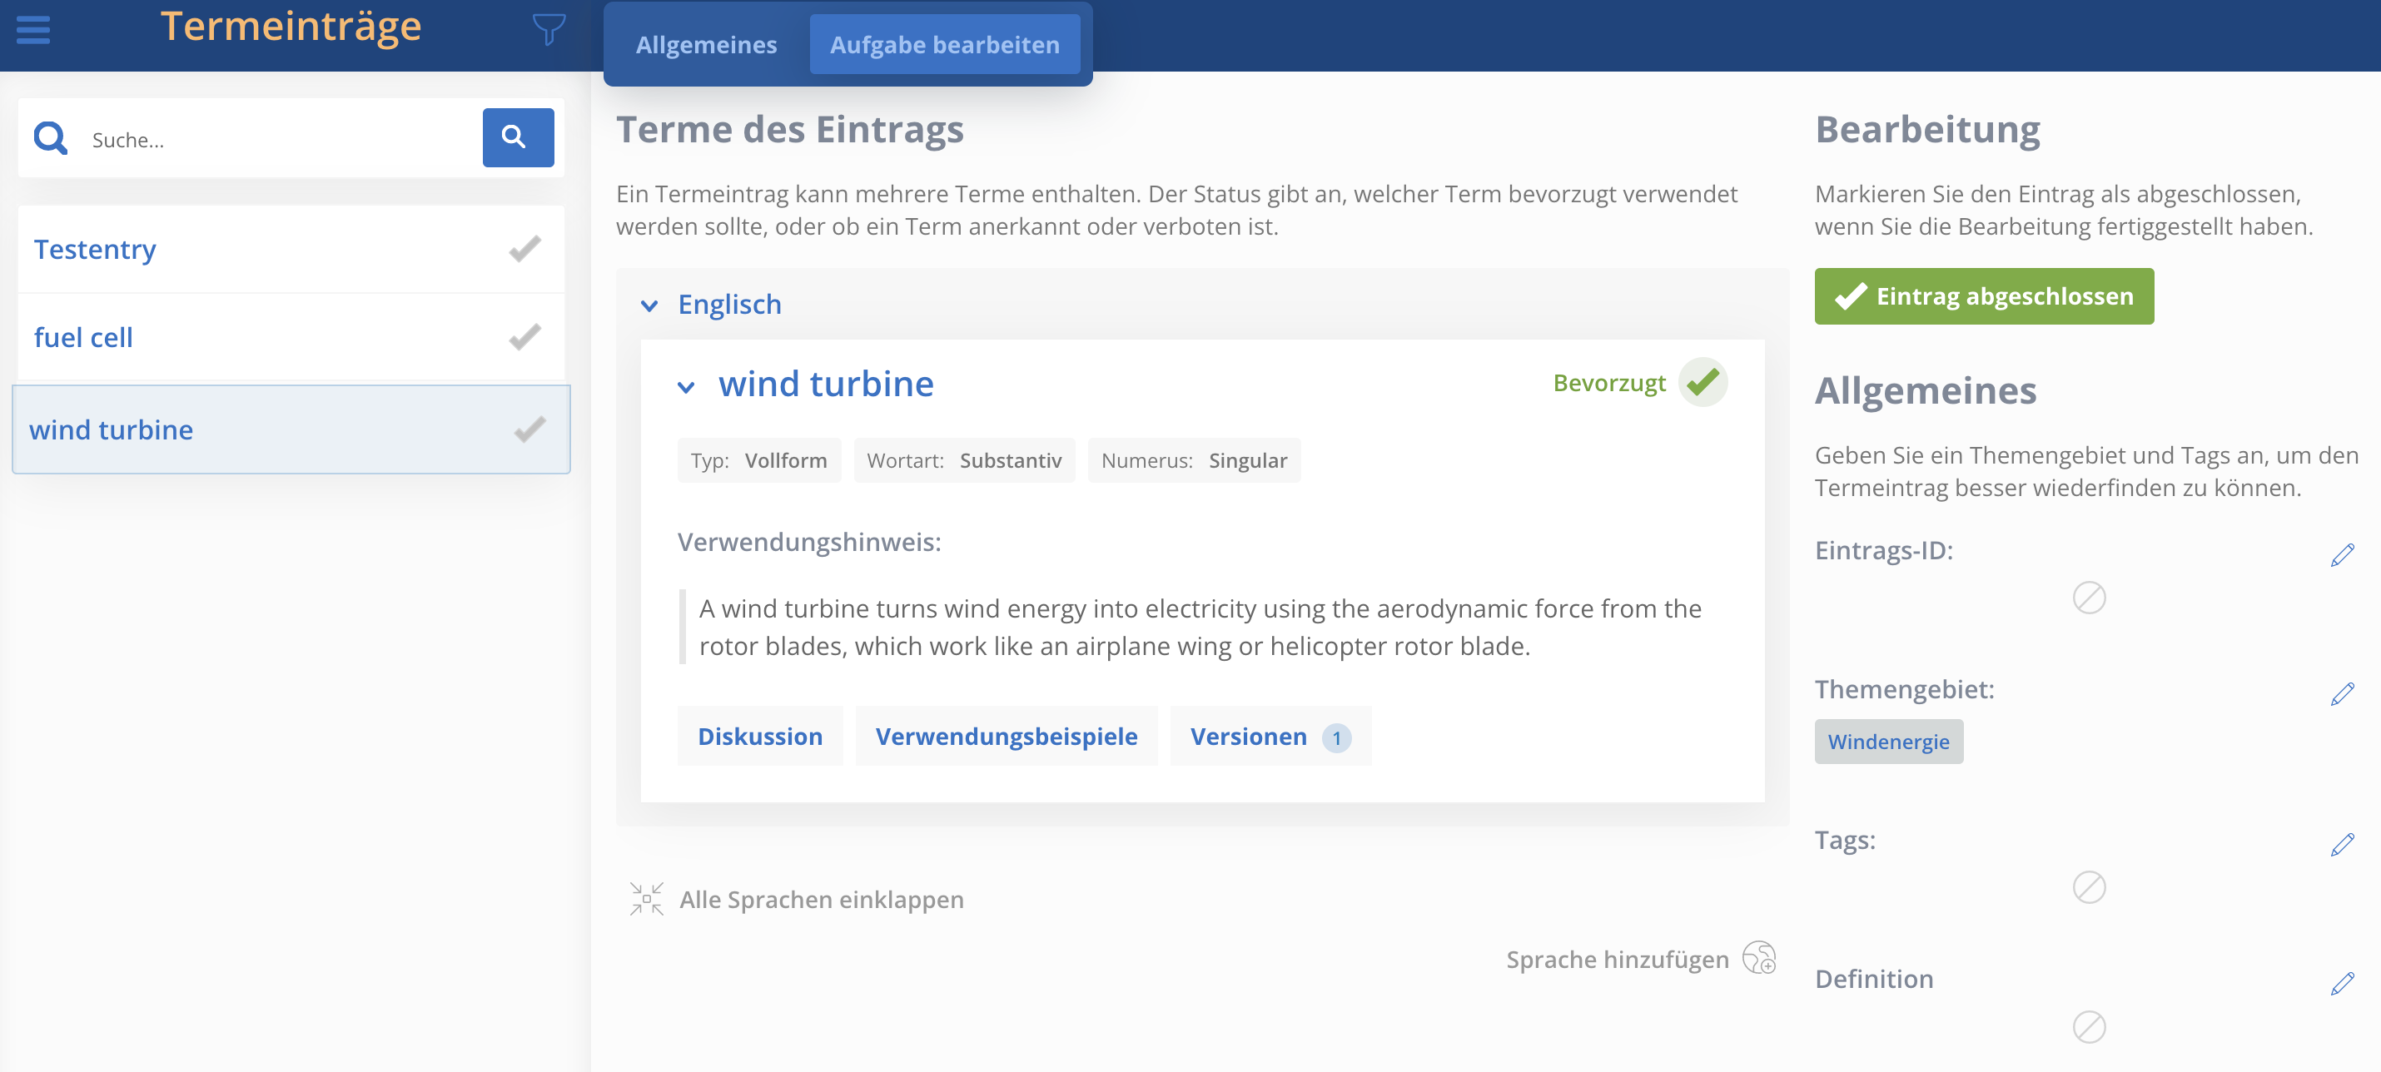Viewport: 2381px width, 1072px height.
Task: Toggle the fuel cell completed checkmark
Action: click(525, 337)
